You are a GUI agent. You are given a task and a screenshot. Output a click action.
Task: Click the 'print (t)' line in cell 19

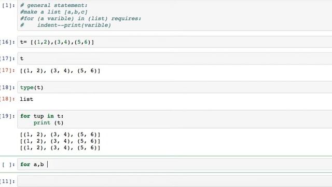[x=48, y=123]
